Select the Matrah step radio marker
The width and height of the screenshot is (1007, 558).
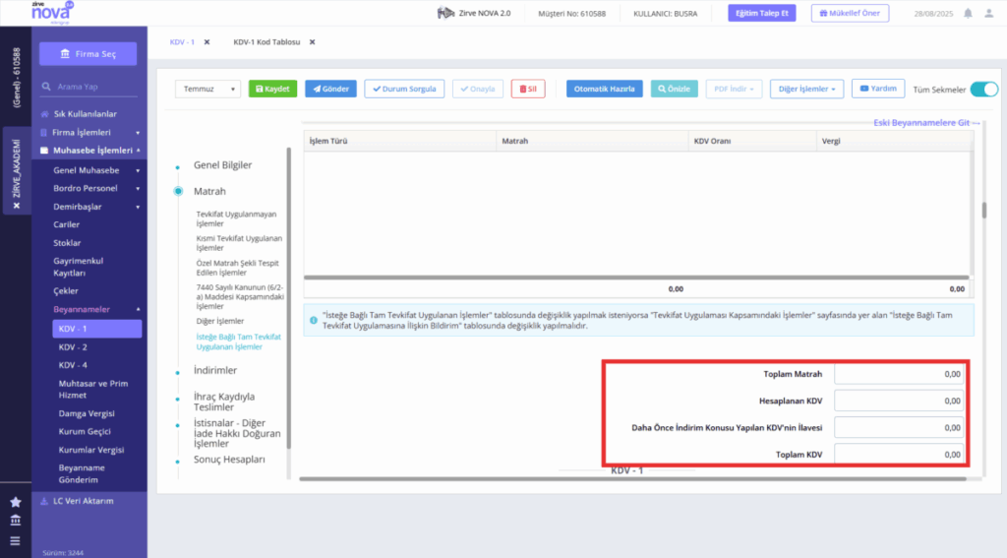tap(178, 191)
